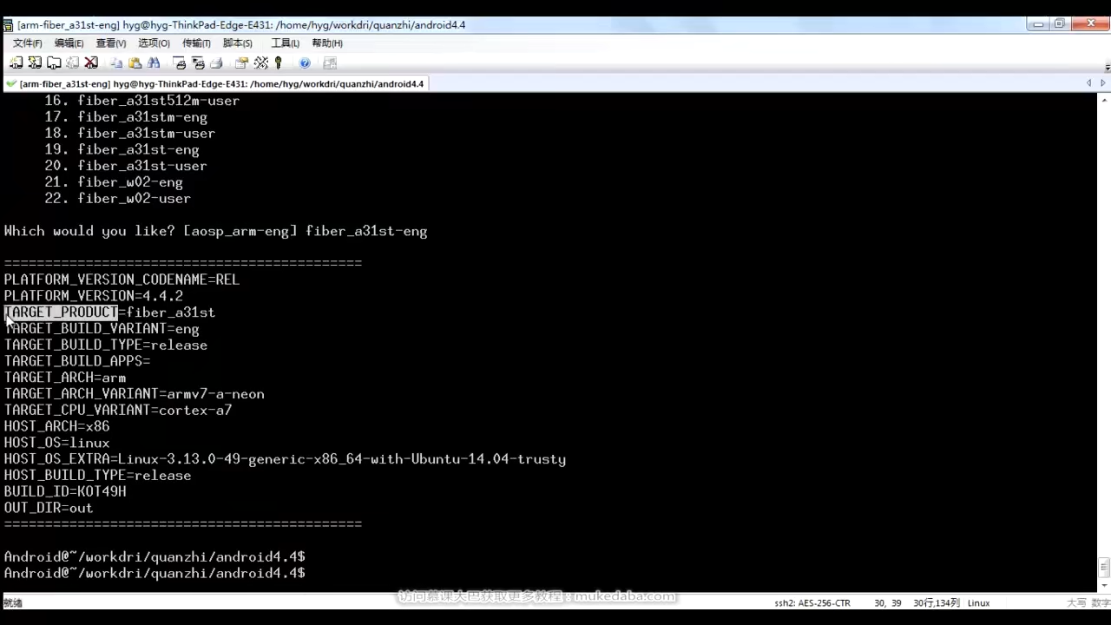Screen dimensions: 1111x625
Task: Click the SecureCRT app icon in title bar
Action: click(8, 24)
